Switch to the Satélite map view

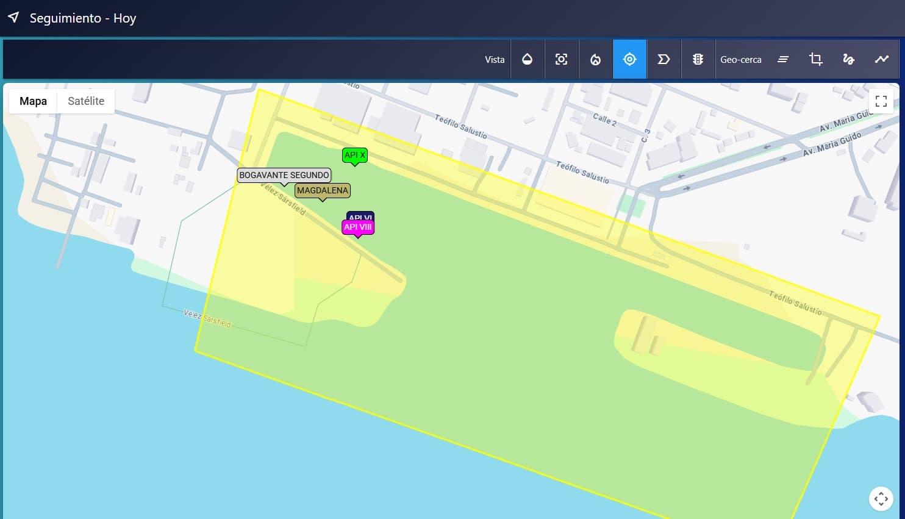coord(86,101)
